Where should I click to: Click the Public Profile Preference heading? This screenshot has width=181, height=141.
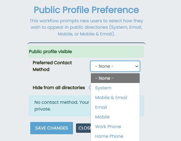point(86,10)
